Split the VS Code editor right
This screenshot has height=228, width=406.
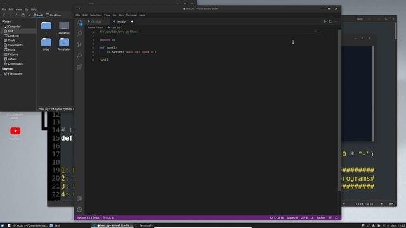331,22
